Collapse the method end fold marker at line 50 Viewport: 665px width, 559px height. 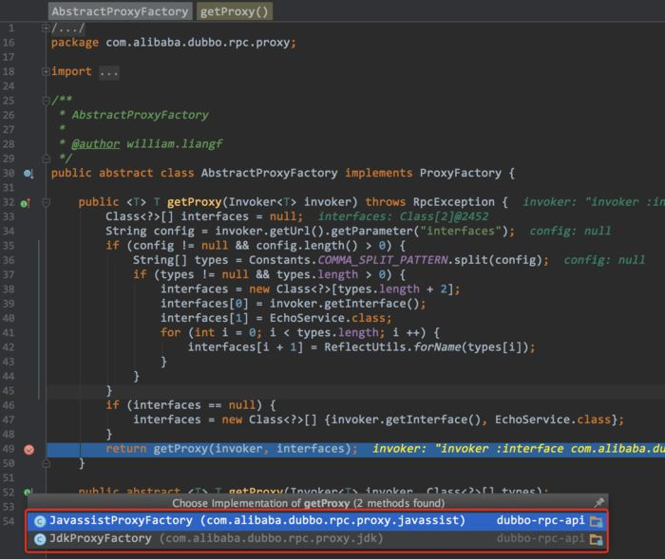46,464
